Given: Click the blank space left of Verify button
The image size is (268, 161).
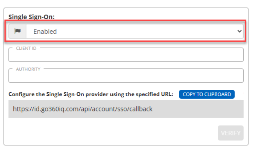Looking at the screenshot, I should pyautogui.click(x=138, y=133).
